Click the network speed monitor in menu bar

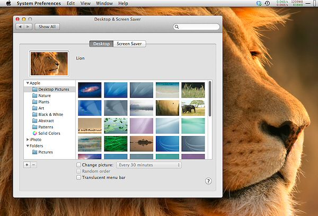click(x=282, y=3)
